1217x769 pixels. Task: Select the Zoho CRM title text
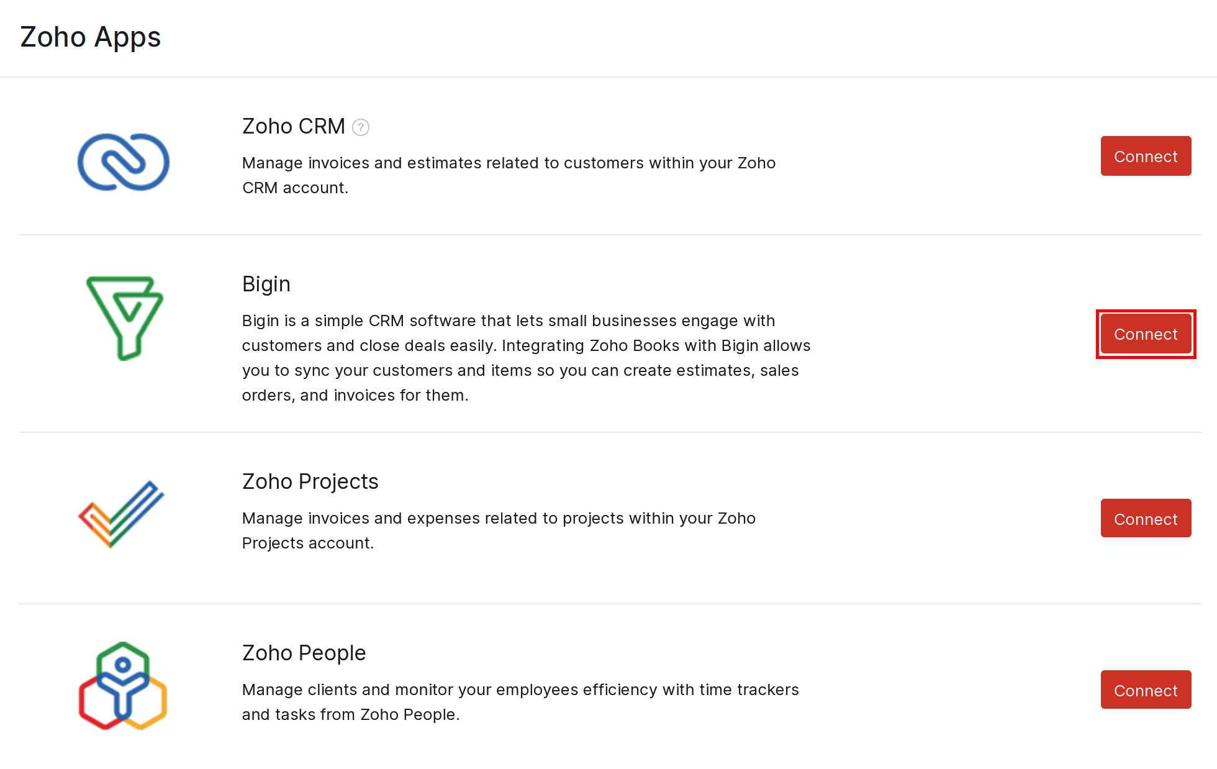[293, 126]
